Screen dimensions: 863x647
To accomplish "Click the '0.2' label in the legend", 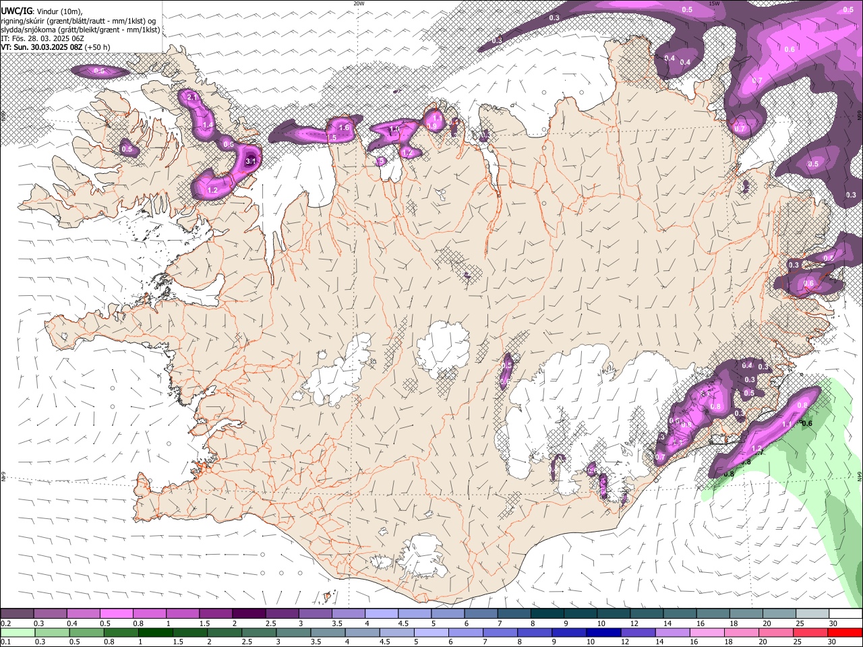I will [6, 623].
